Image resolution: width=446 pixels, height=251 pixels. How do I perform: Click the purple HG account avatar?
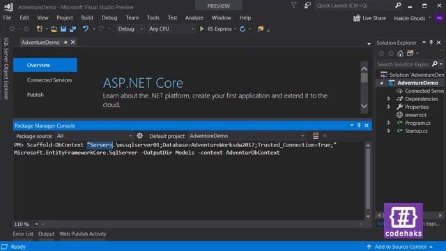point(439,18)
